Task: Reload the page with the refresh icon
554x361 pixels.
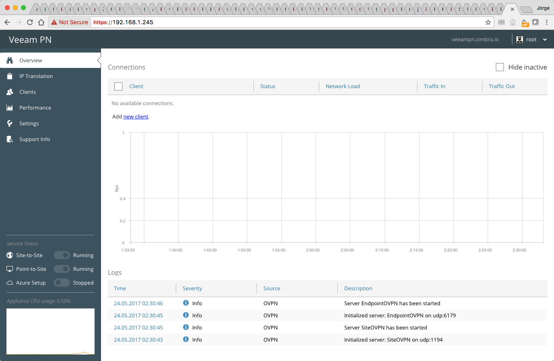Action: tap(30, 22)
